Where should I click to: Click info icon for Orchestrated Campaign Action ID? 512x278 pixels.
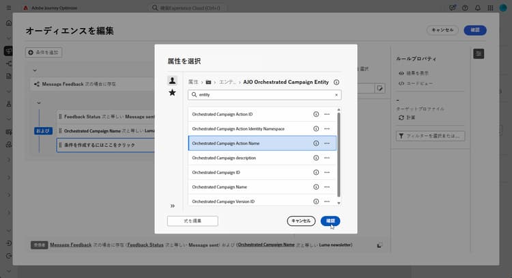316,114
